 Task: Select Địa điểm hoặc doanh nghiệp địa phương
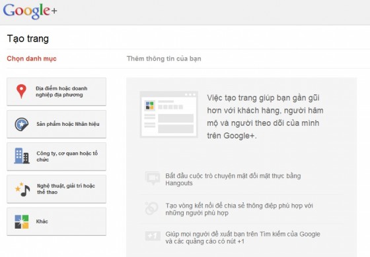(56, 92)
